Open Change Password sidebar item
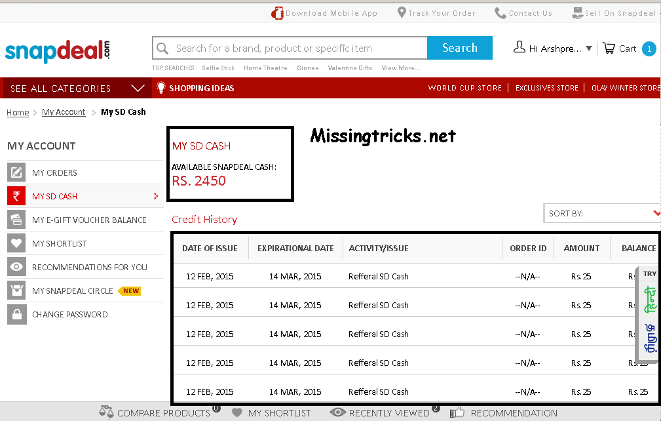 click(x=85, y=314)
